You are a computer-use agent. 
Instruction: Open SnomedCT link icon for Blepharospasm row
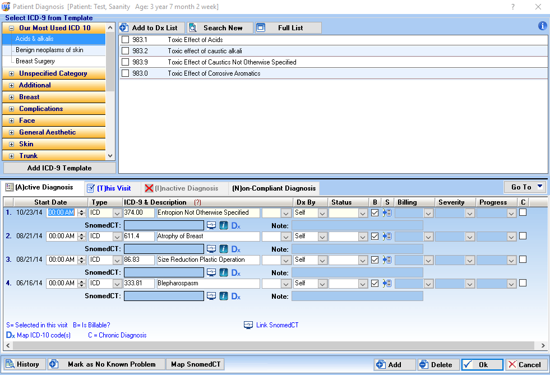click(x=211, y=296)
